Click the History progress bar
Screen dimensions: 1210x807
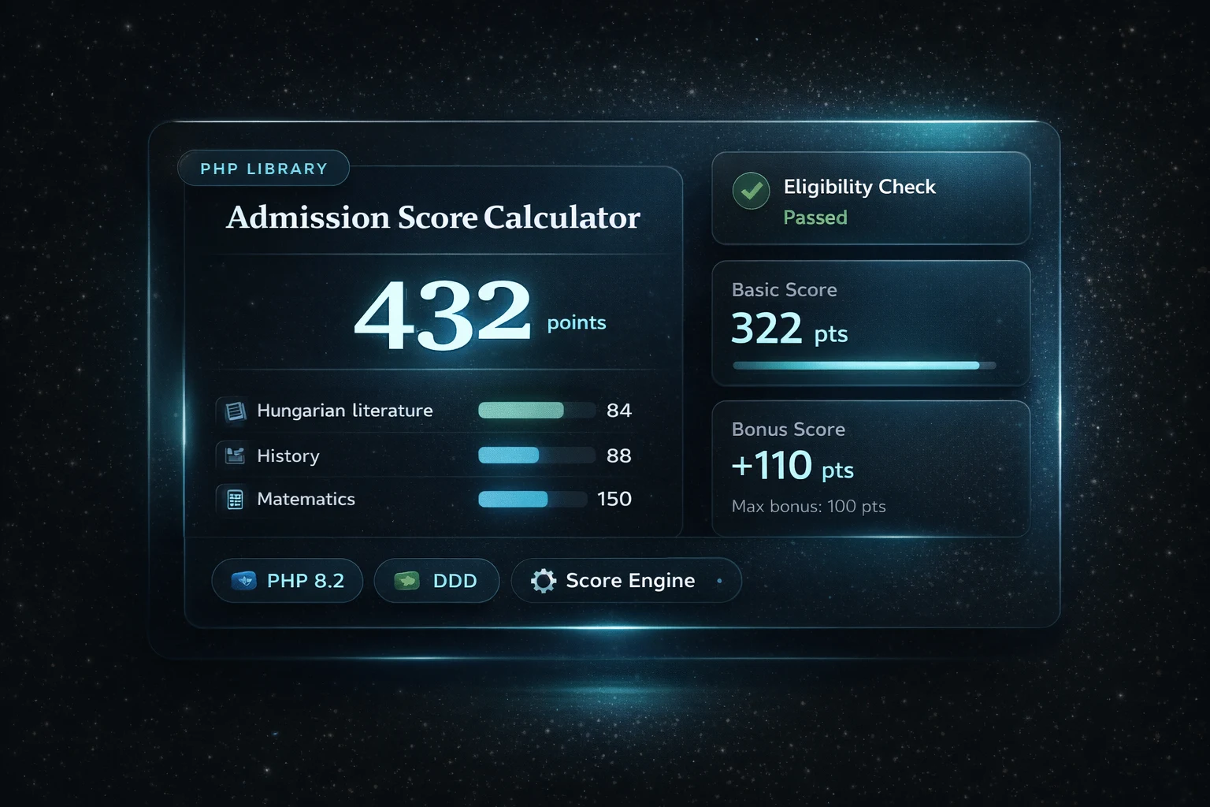537,455
